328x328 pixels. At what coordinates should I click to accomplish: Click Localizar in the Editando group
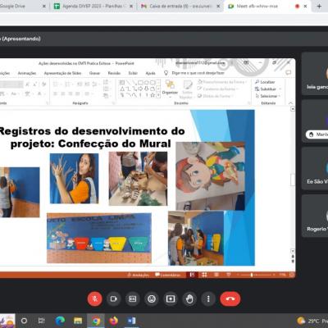coord(265,82)
